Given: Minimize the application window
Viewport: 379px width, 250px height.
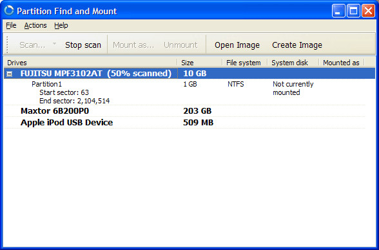Looking at the screenshot, I should 338,11.
